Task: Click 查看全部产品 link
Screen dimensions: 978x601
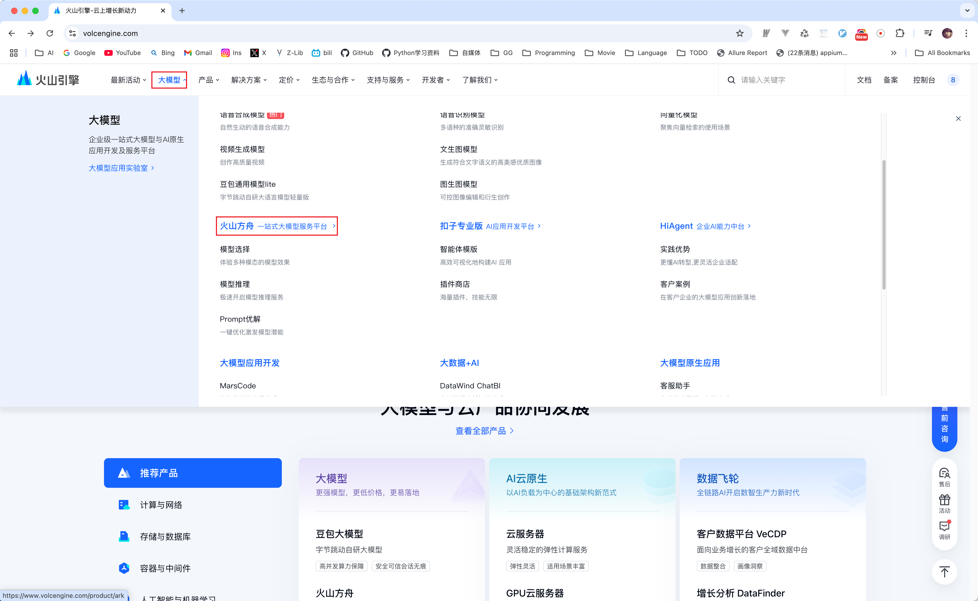Action: click(x=484, y=431)
